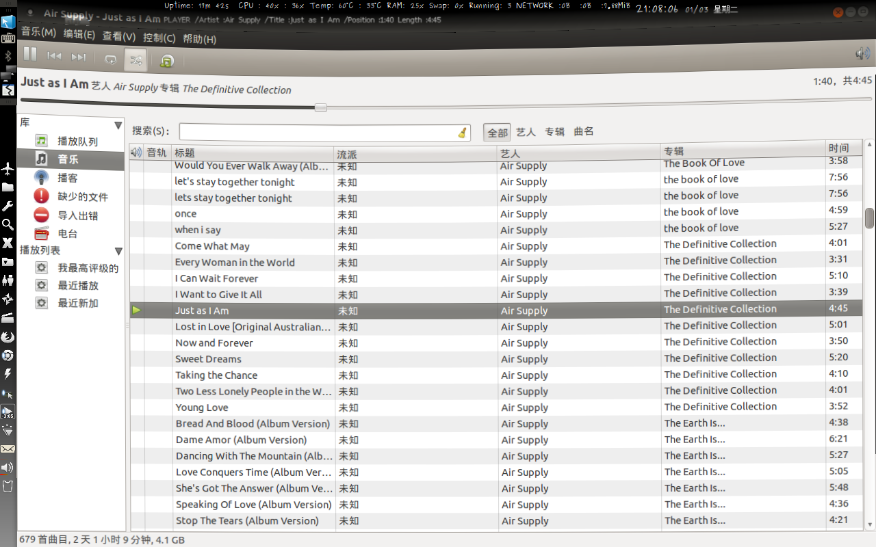
Task: Select the 专辑 search filter
Action: 554,132
